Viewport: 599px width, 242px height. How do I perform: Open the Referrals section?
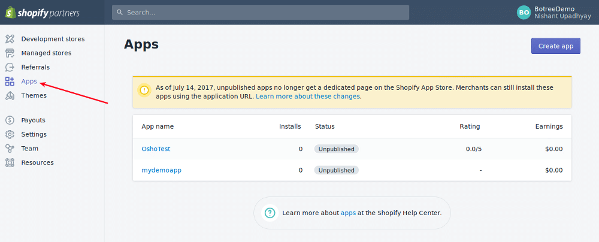pos(35,67)
